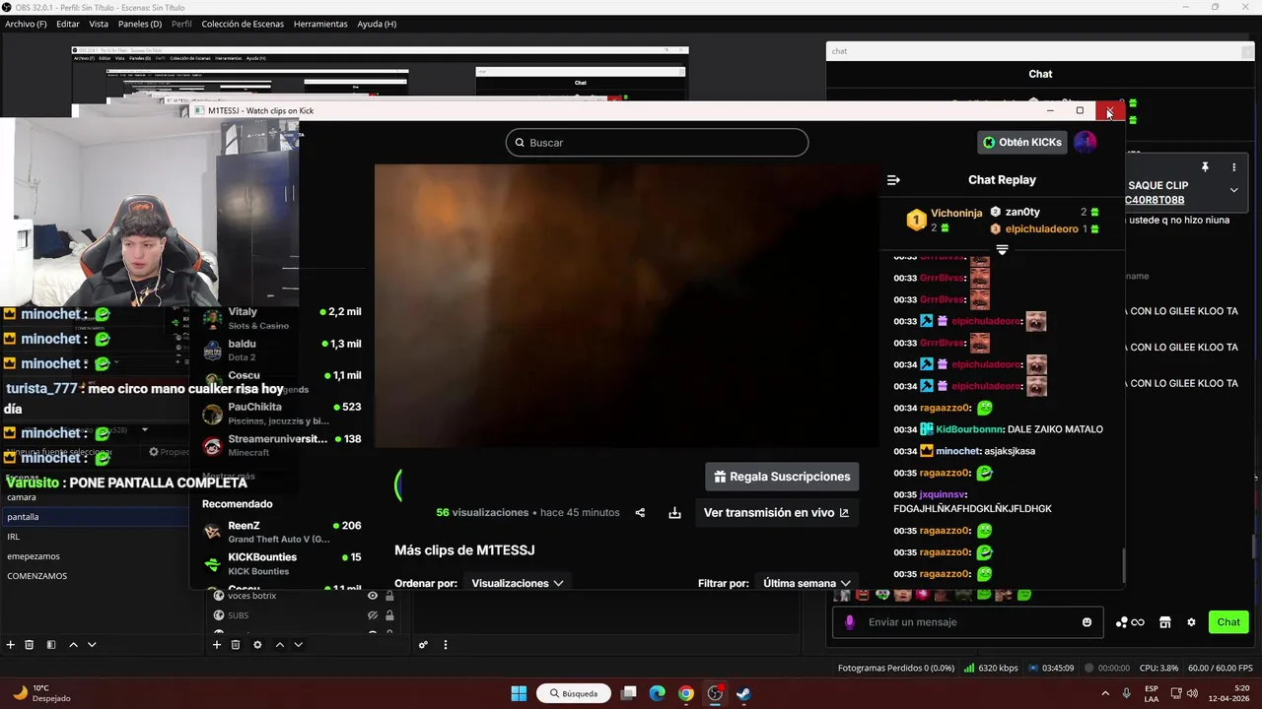Screen dimensions: 1262x709
Task: Move the selected source up
Action: pos(279,645)
